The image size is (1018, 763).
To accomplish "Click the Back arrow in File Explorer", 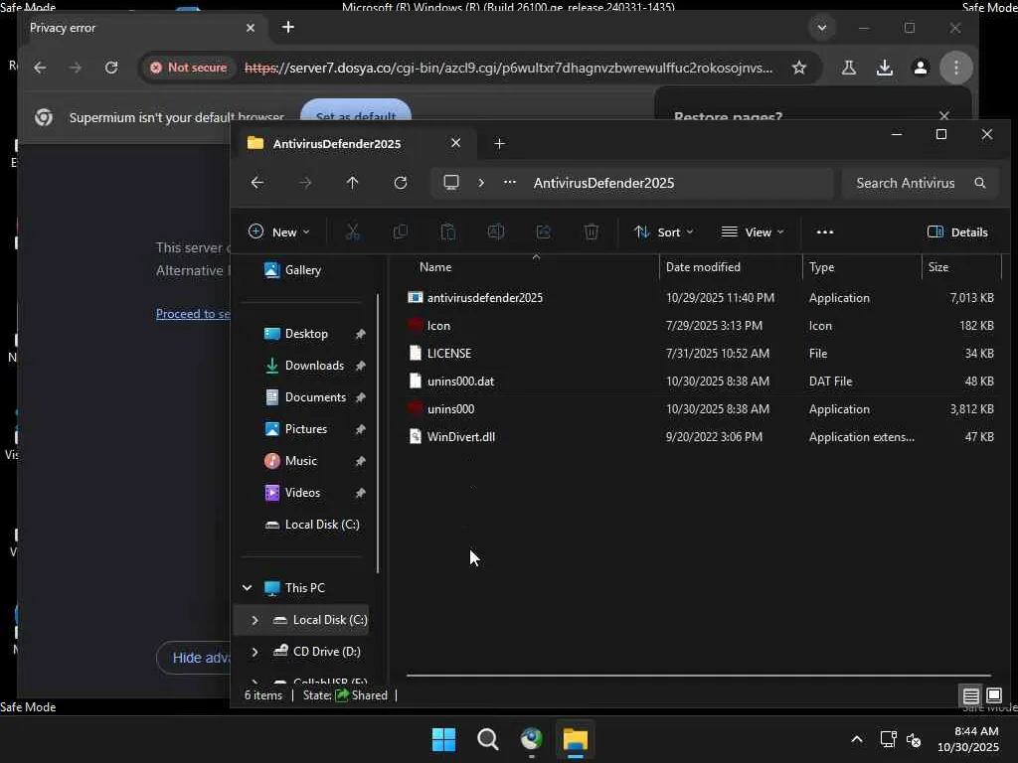I will 256,183.
